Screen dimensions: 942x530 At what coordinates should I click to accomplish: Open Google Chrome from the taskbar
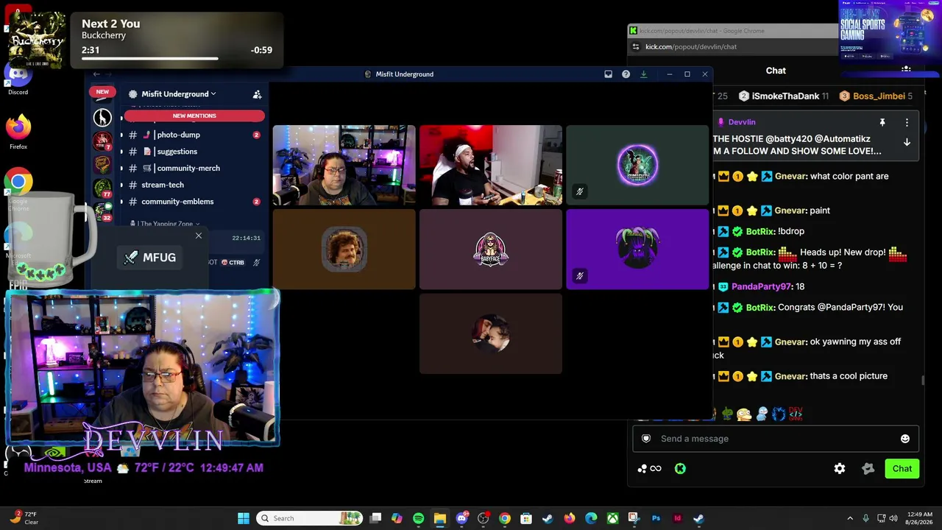click(505, 518)
